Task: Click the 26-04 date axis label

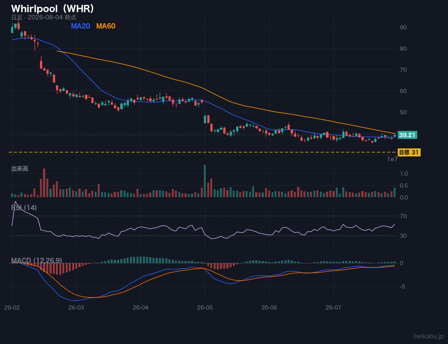Action: 141,308
